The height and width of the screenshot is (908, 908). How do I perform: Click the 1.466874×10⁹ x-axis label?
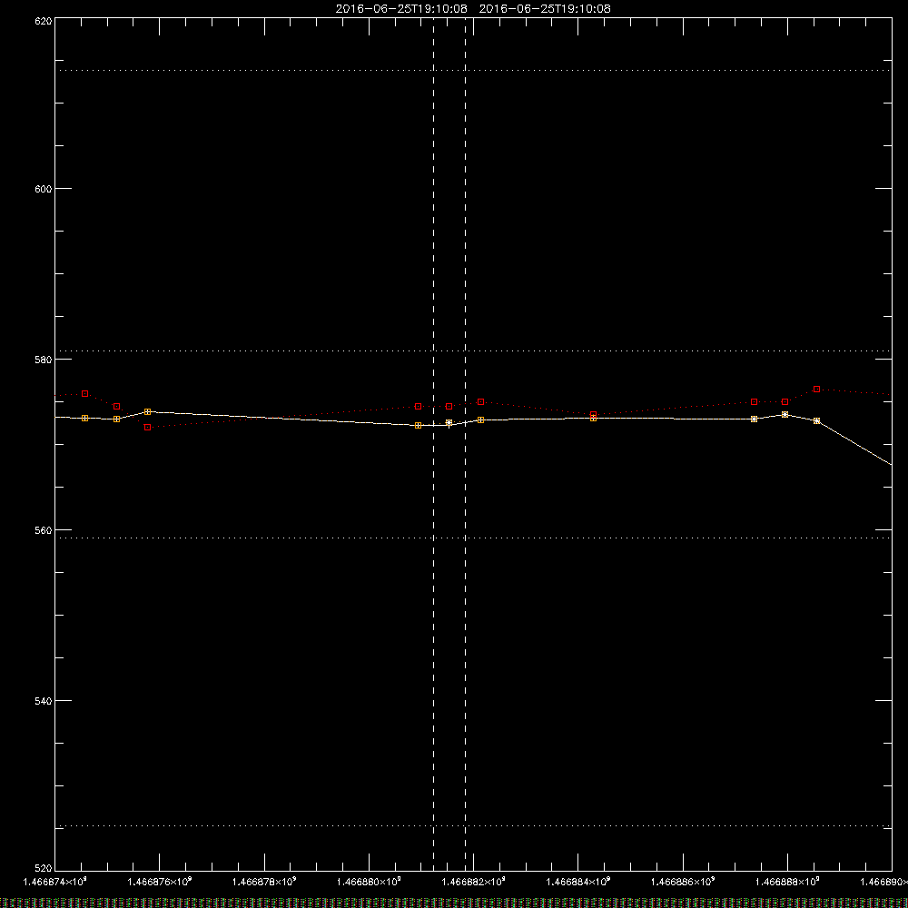pos(55,882)
